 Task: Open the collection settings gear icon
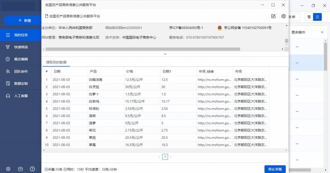(x=283, y=16)
